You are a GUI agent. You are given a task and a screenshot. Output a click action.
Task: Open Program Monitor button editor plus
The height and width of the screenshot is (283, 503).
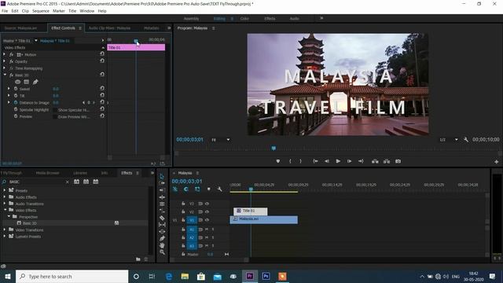coord(496,162)
